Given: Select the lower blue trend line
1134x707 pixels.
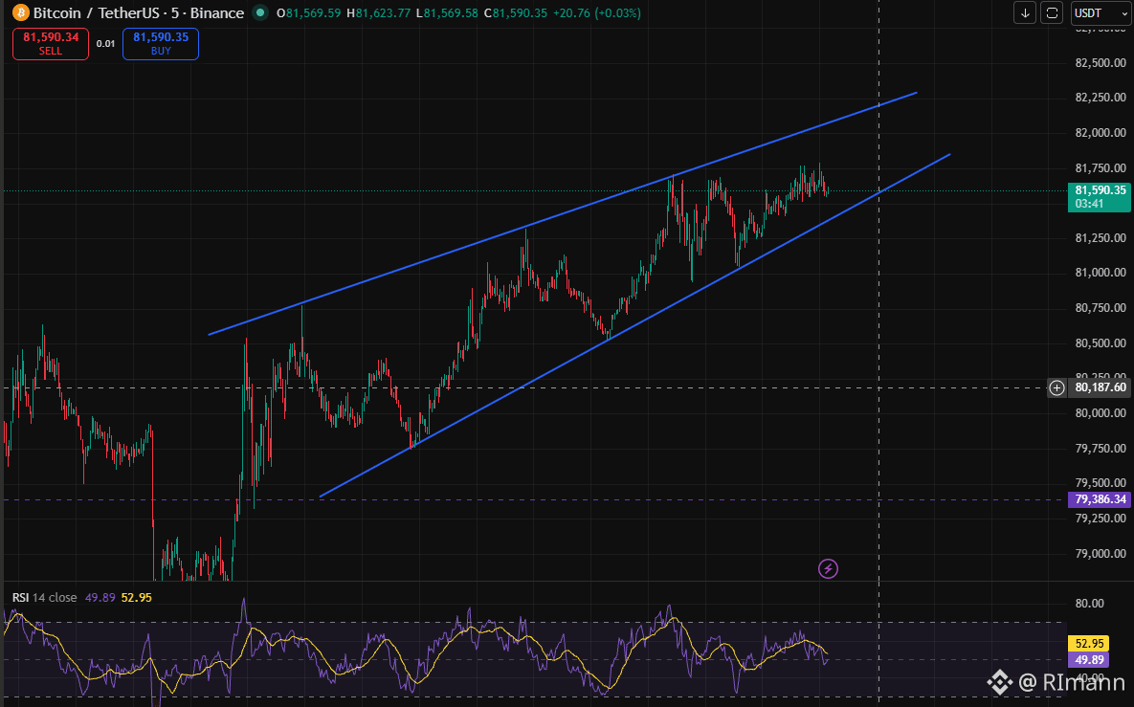Looking at the screenshot, I should point(635,325).
